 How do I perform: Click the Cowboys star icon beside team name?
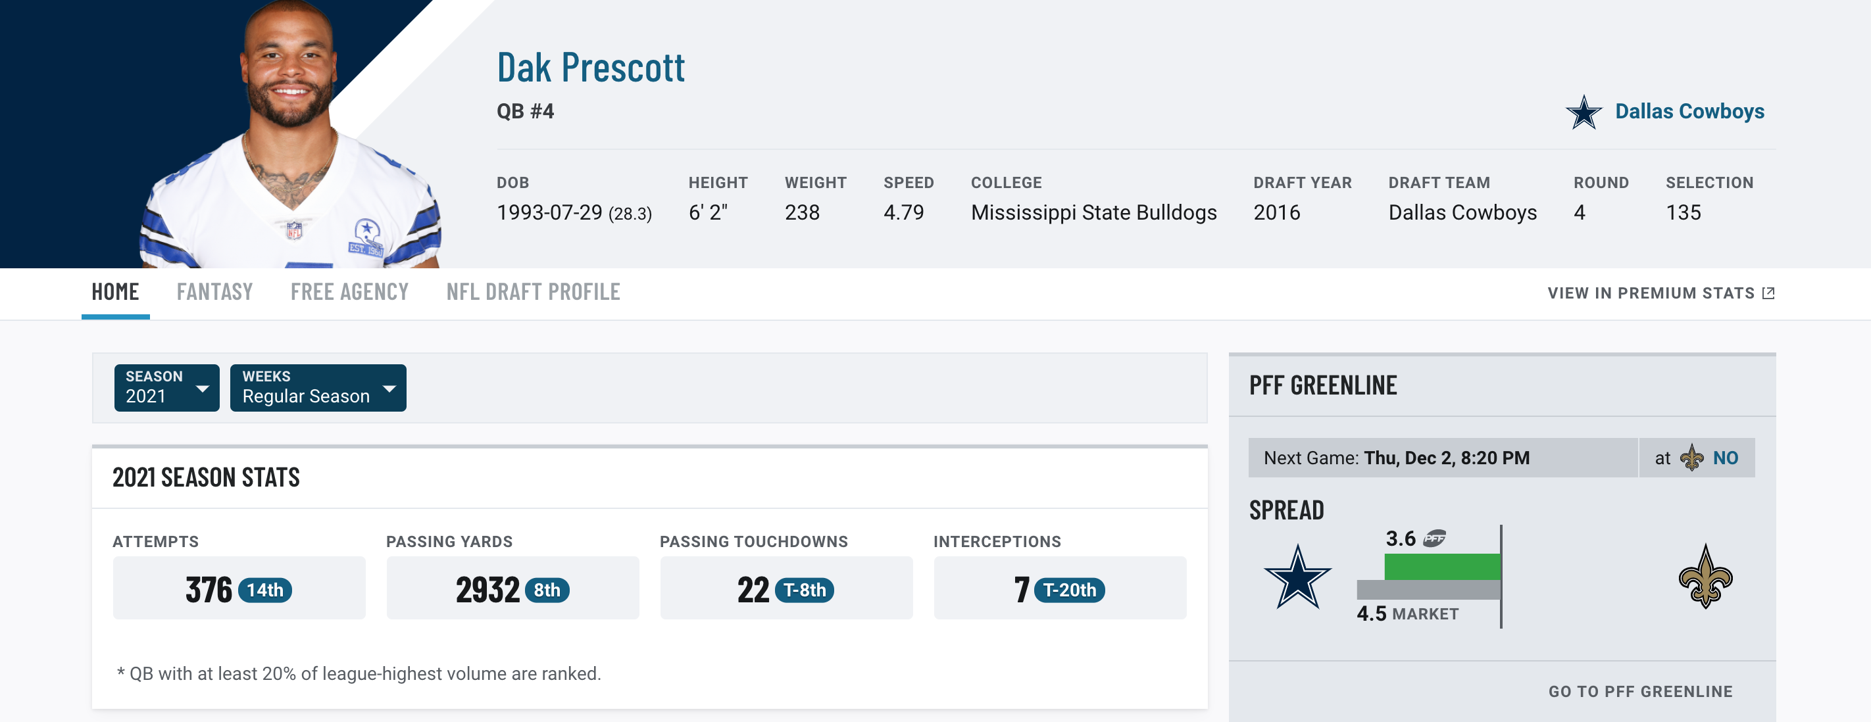(1584, 112)
